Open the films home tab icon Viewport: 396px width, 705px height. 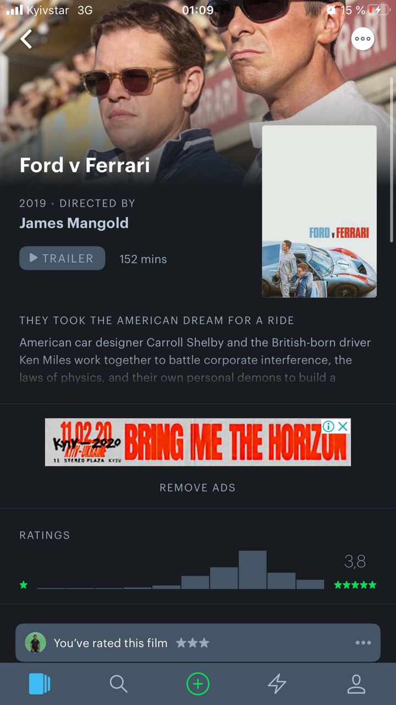(40, 684)
